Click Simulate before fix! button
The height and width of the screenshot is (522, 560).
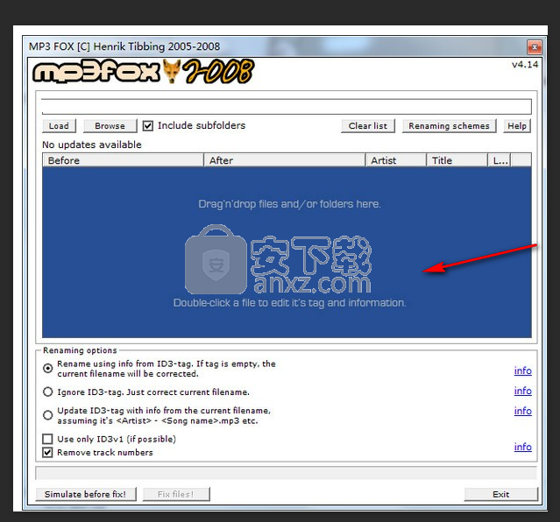(86, 494)
